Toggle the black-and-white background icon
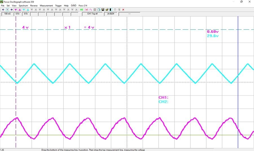This screenshot has width=254, height=151. tap(111, 10)
